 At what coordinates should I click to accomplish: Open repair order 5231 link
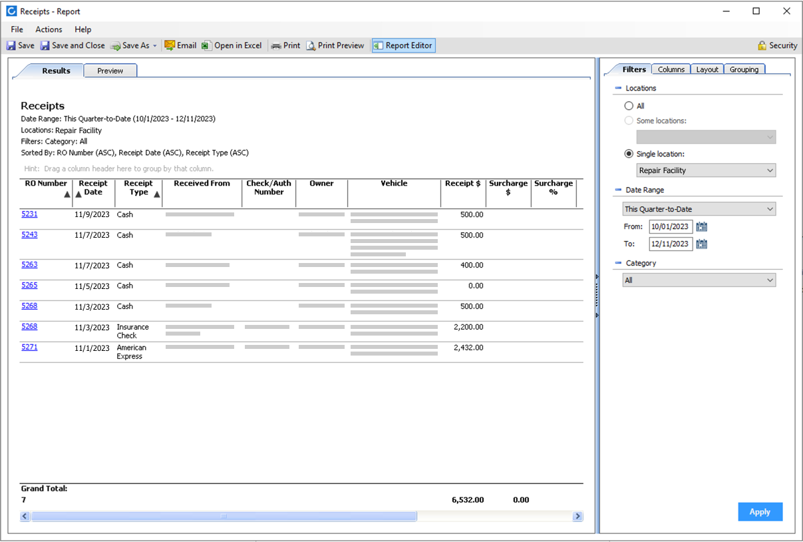(x=29, y=214)
